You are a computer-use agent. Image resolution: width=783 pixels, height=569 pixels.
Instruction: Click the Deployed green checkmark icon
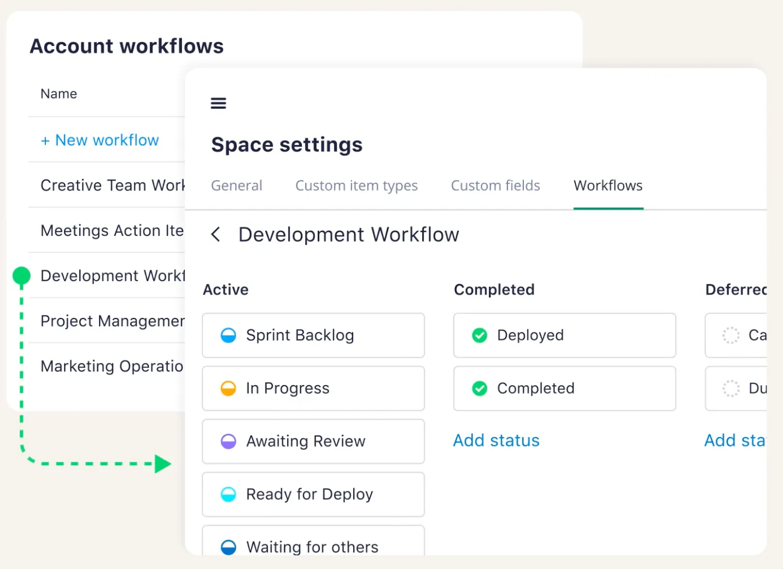(x=480, y=335)
